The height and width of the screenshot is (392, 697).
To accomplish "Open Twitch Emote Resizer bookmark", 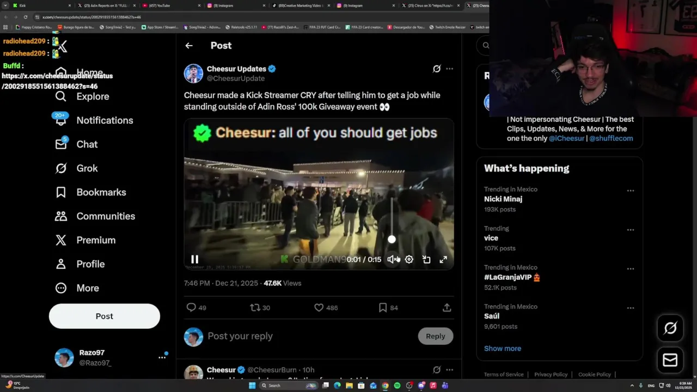I will coord(448,27).
